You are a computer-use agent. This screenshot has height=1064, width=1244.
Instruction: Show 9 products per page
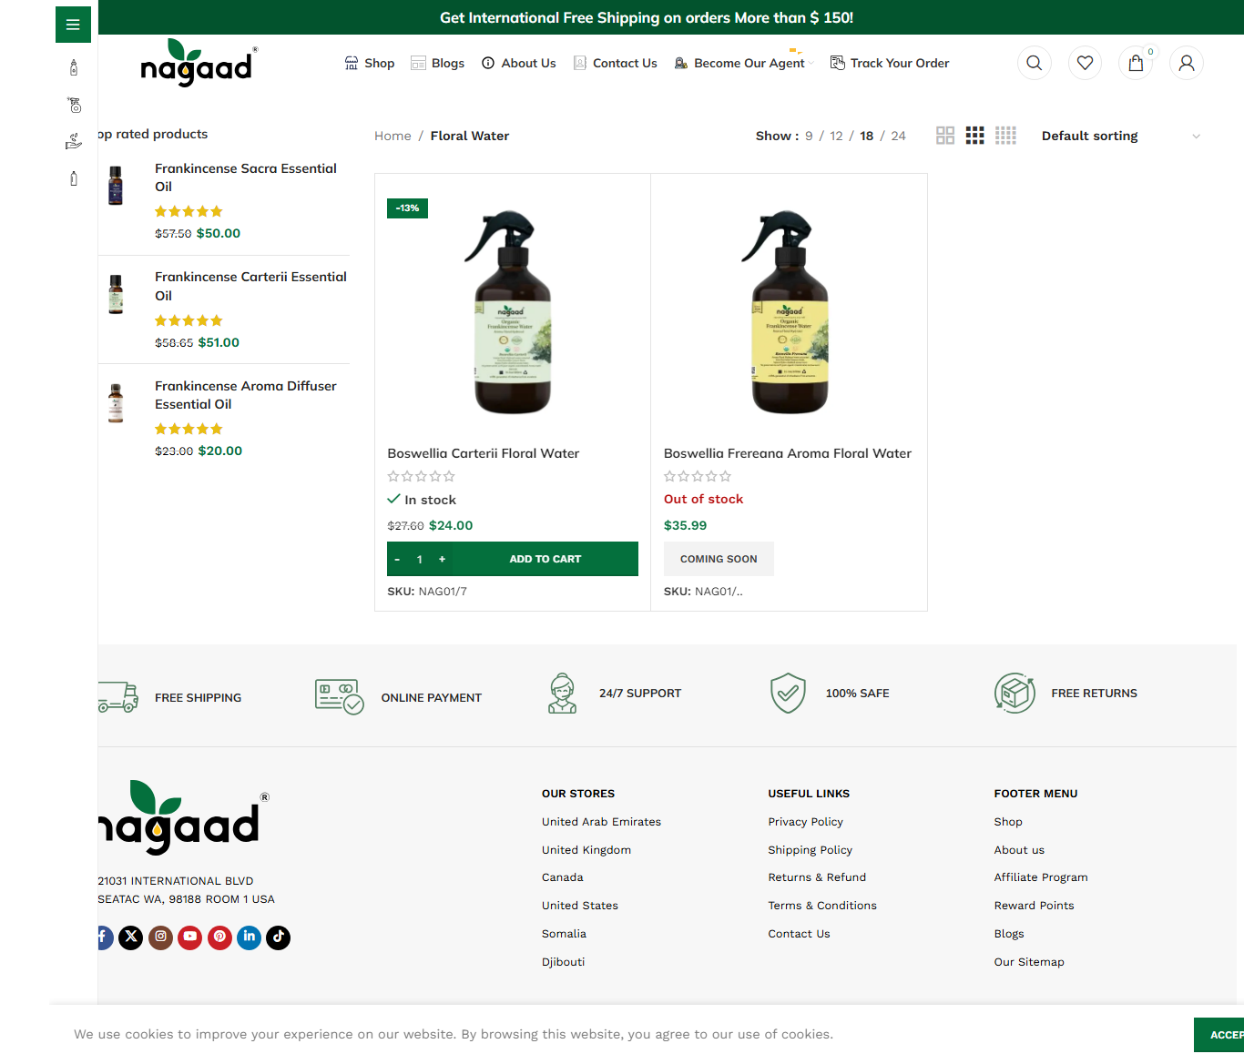pyautogui.click(x=809, y=136)
